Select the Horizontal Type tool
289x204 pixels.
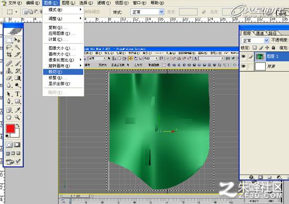[17, 94]
